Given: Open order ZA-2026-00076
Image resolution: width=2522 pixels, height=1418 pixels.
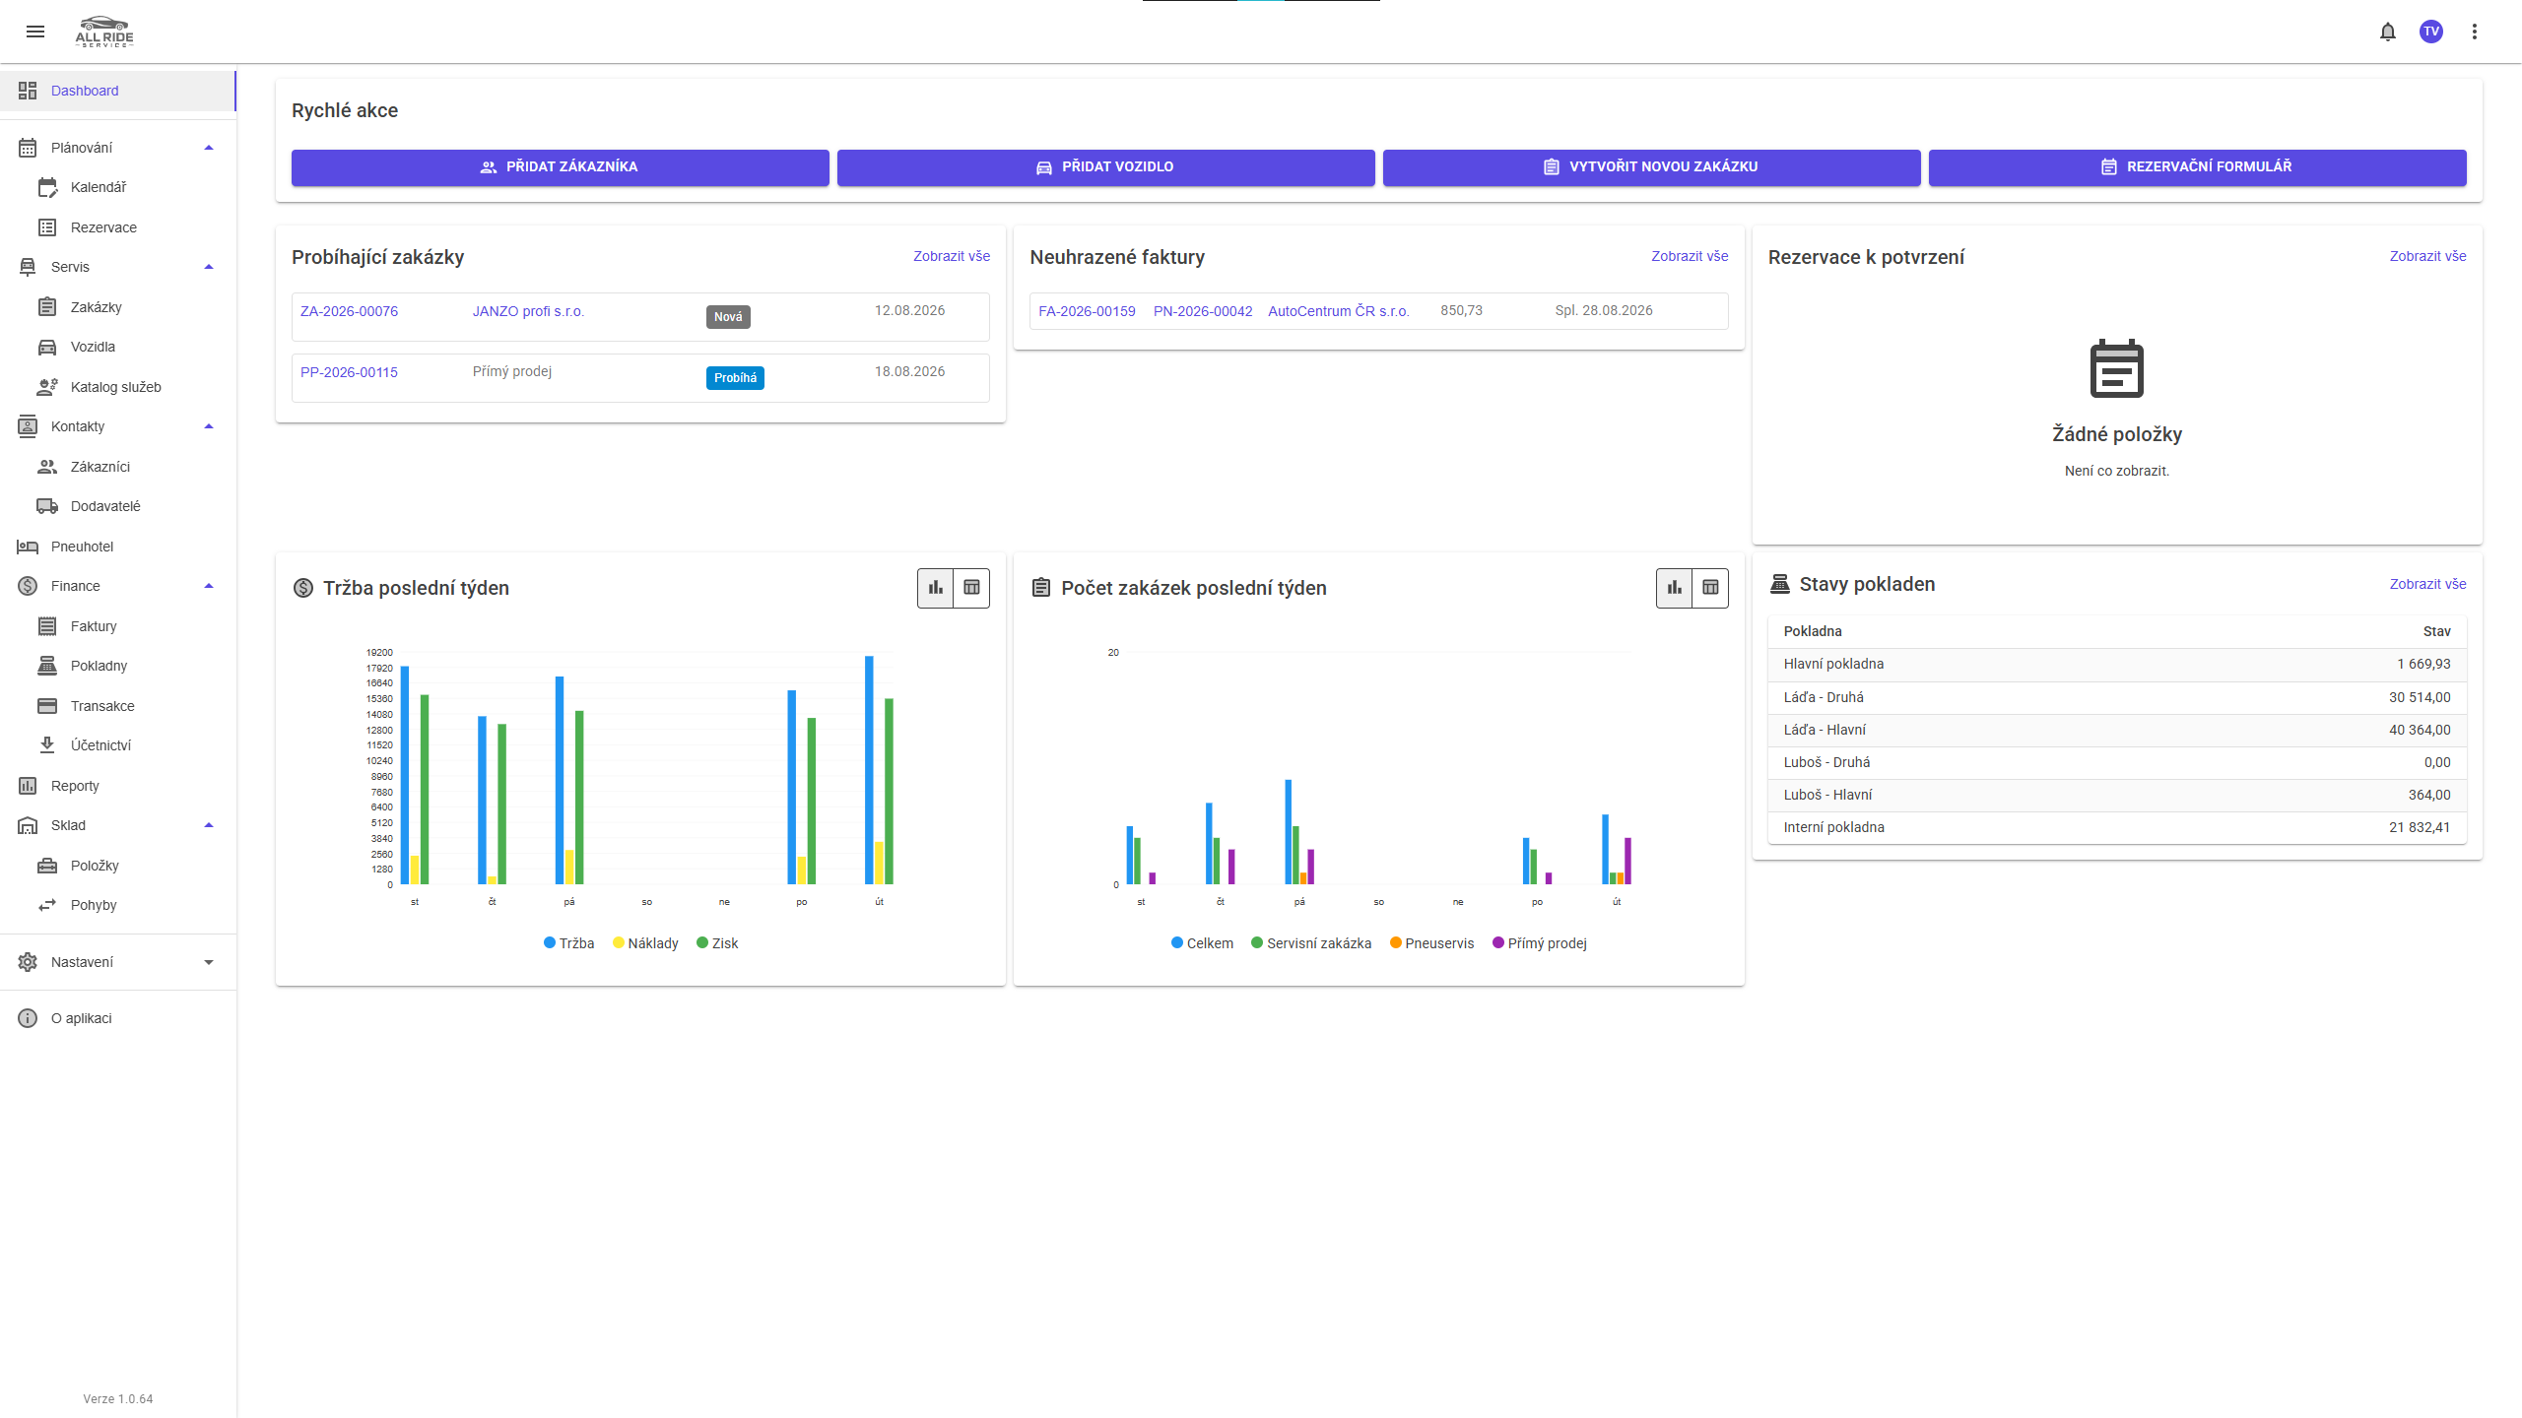Looking at the screenshot, I should [x=349, y=311].
